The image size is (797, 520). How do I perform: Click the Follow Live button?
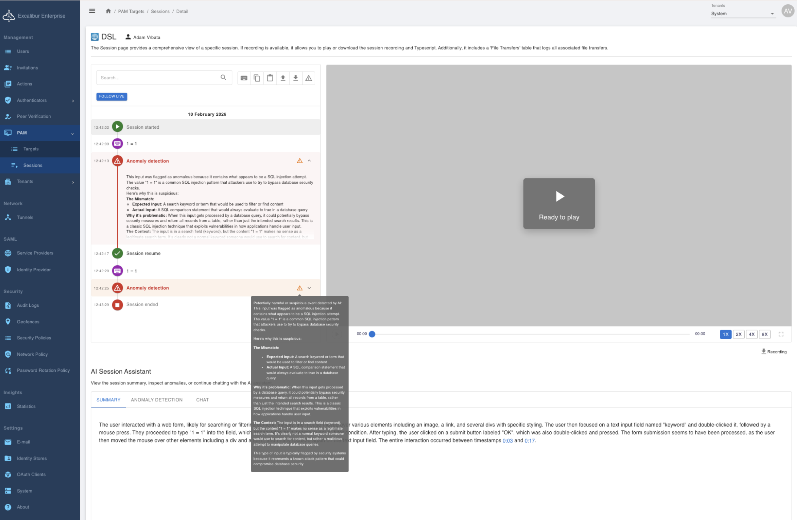point(111,96)
